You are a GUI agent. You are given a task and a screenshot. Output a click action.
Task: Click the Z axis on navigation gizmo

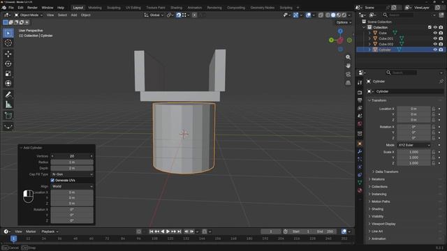click(x=340, y=31)
